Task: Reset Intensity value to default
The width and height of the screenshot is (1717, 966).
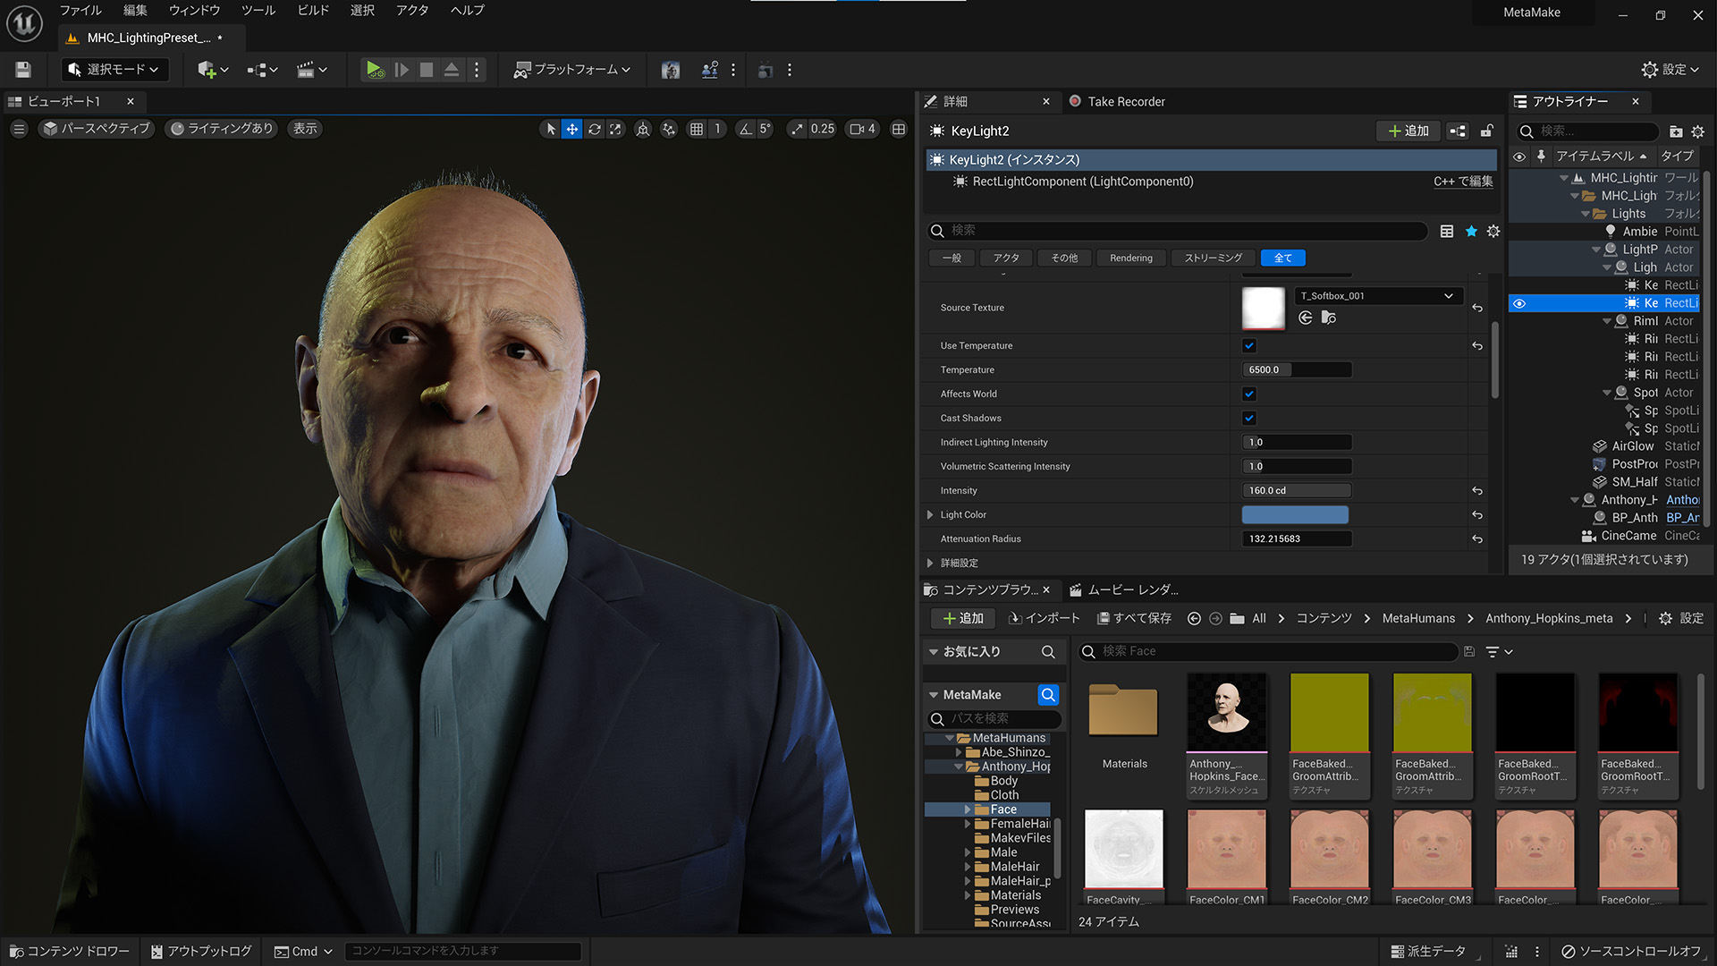Action: click(x=1477, y=490)
